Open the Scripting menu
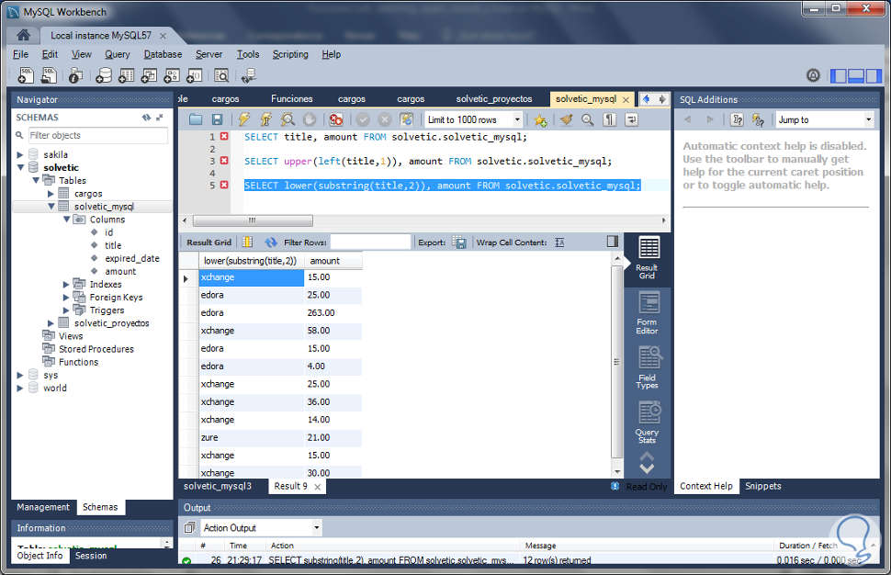The image size is (891, 575). click(290, 54)
